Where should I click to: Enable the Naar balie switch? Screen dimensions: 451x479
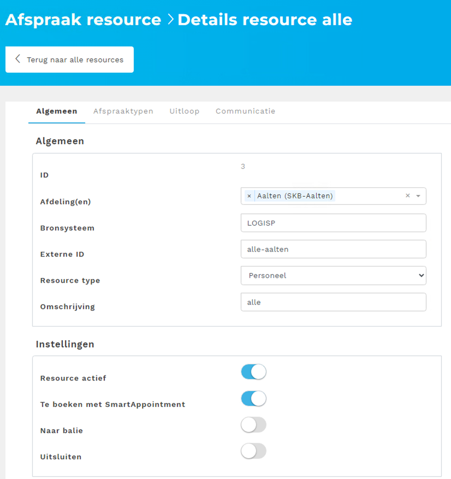click(x=253, y=425)
